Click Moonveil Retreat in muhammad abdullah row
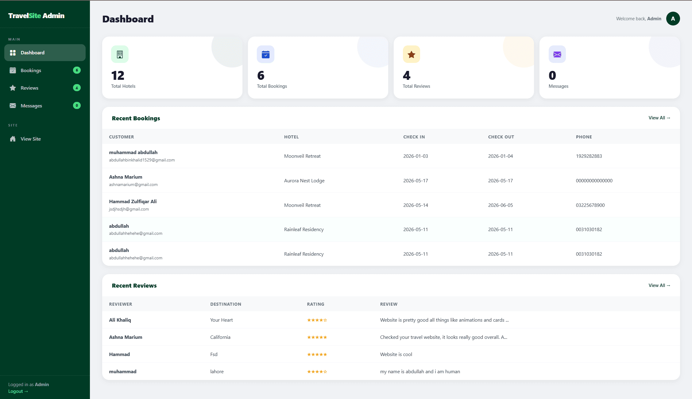This screenshot has height=399, width=692. 302,156
